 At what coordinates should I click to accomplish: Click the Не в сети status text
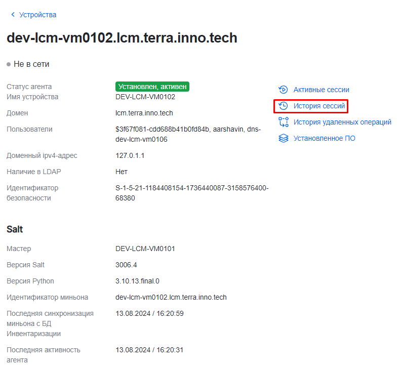click(31, 64)
